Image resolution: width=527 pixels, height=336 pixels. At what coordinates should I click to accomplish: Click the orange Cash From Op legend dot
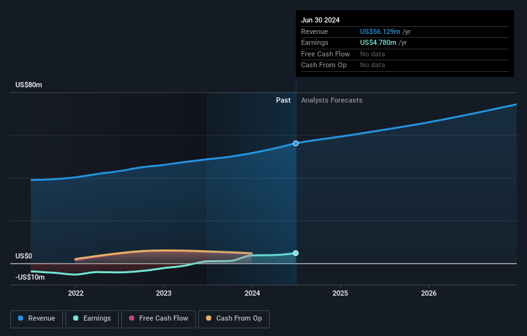[209, 318]
